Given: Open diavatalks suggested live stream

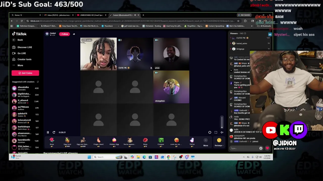Looking at the screenshot, I should point(25,88).
